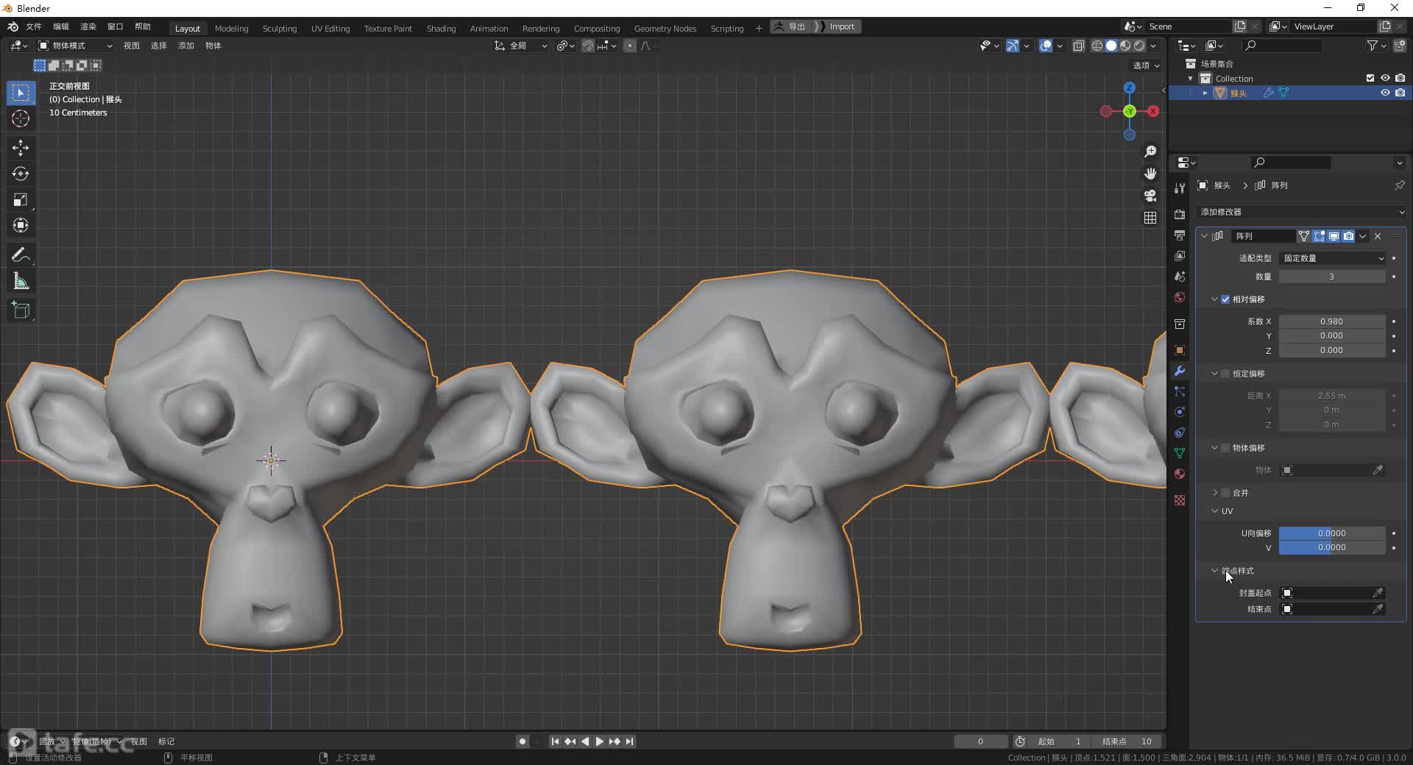Open viewport 选择 menu
Screen dimensions: 1413x765
pyautogui.click(x=159, y=46)
